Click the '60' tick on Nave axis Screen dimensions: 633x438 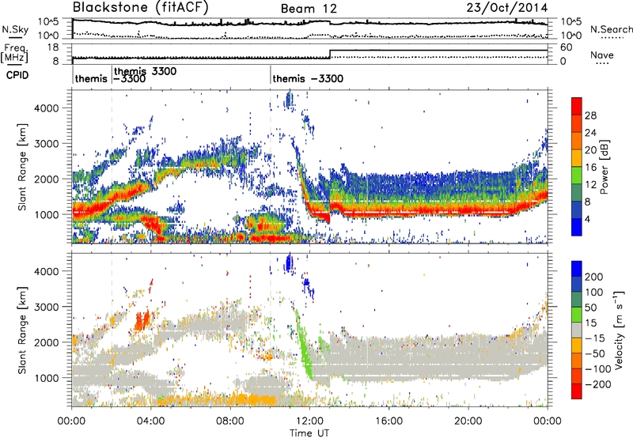pyautogui.click(x=567, y=47)
